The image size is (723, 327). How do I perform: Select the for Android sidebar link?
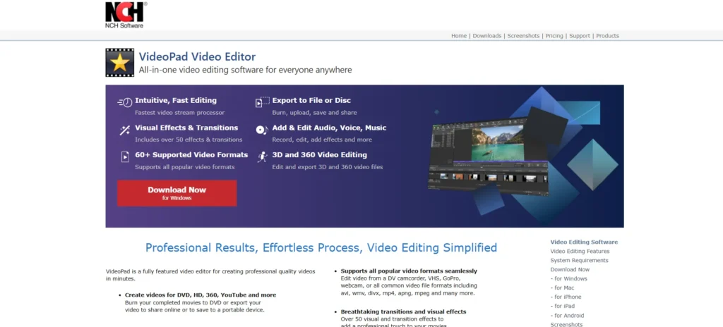tap(567, 316)
